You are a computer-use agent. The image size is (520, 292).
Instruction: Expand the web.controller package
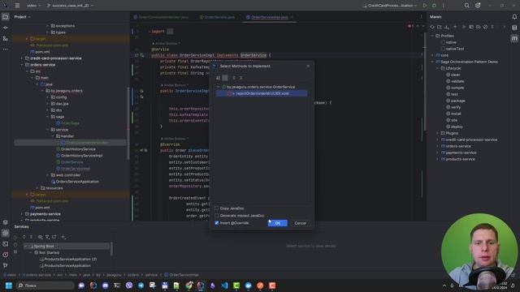coord(47,175)
